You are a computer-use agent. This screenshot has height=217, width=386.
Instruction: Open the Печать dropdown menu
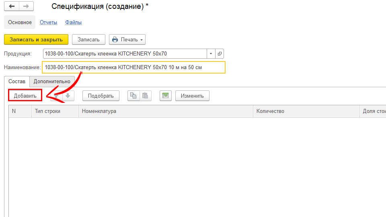tap(127, 39)
